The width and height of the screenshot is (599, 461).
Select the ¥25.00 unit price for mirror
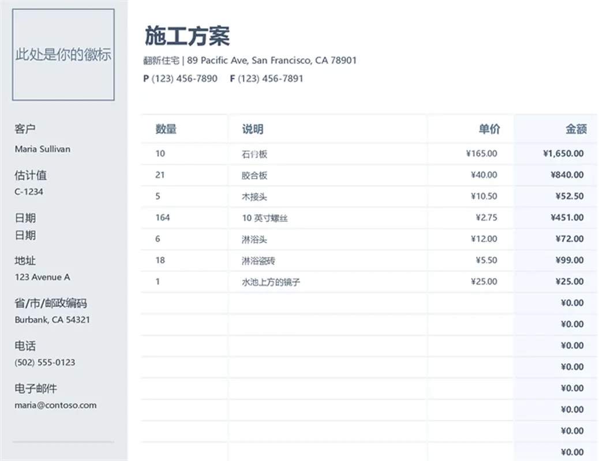[x=485, y=282]
